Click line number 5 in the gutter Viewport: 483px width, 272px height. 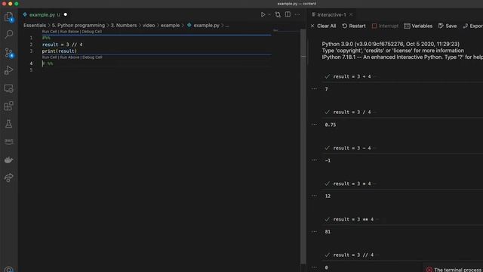pos(31,70)
